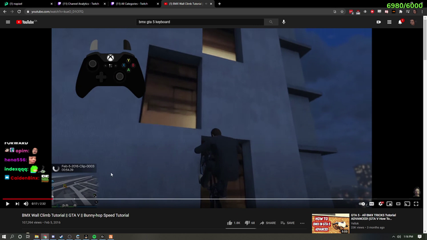Cast video with Play on TV

[x=407, y=203]
